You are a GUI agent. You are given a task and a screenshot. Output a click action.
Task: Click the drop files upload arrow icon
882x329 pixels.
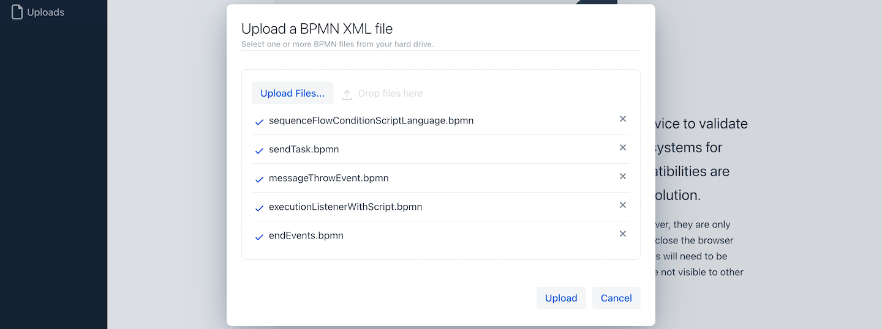pos(347,94)
